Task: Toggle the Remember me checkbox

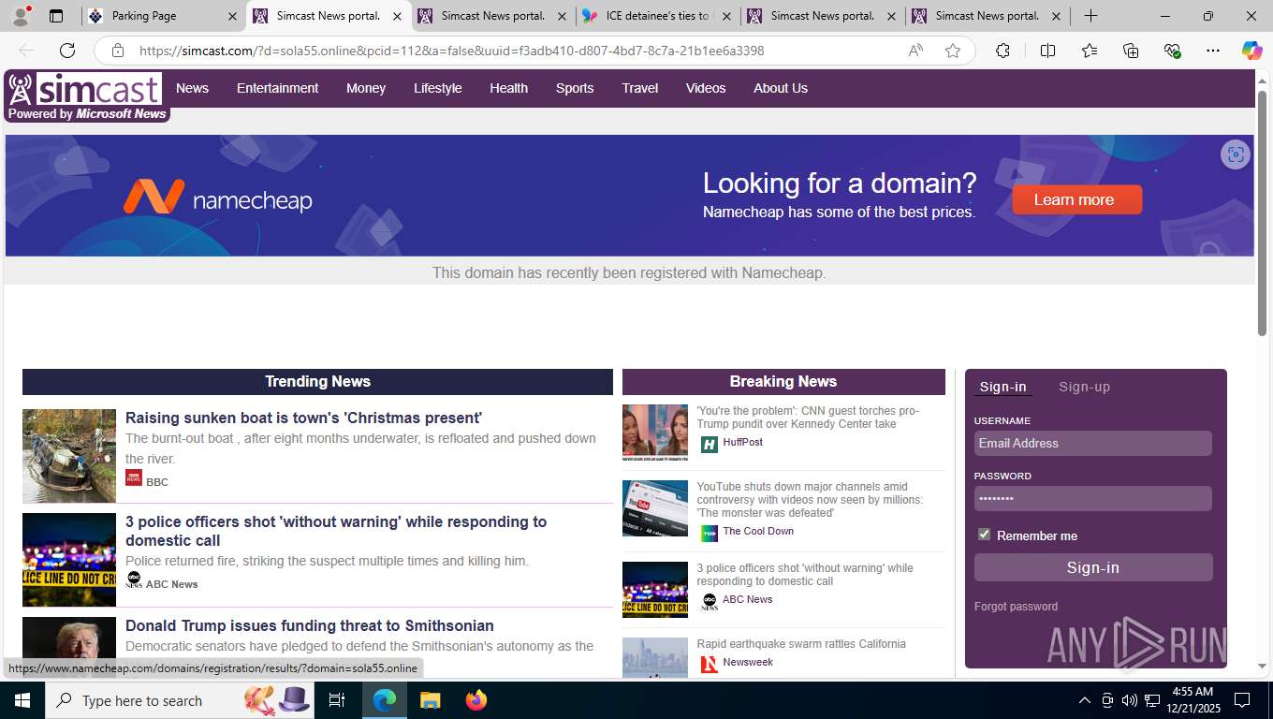Action: [984, 534]
